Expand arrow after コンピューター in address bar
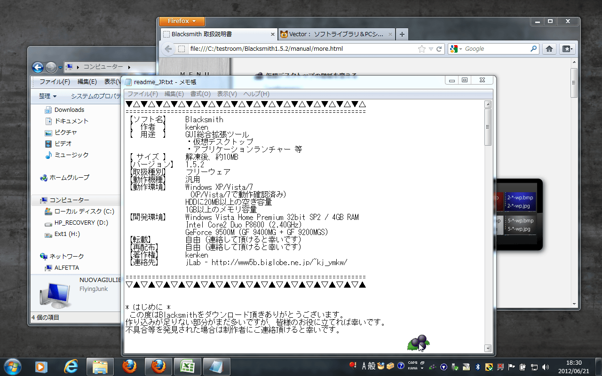Image resolution: width=602 pixels, height=376 pixels. click(x=129, y=67)
